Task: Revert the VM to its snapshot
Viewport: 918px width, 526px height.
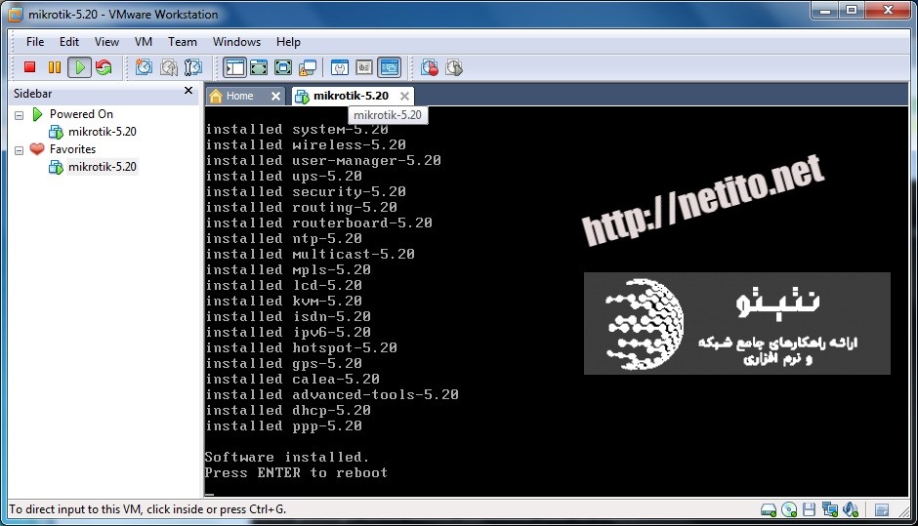Action: coord(169,68)
